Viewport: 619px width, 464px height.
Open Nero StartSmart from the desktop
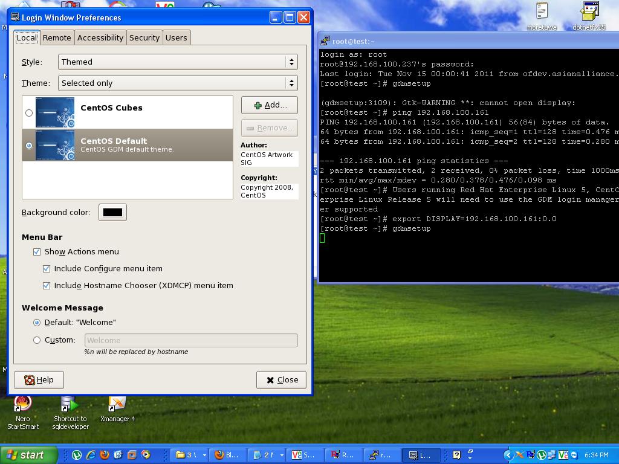22,405
